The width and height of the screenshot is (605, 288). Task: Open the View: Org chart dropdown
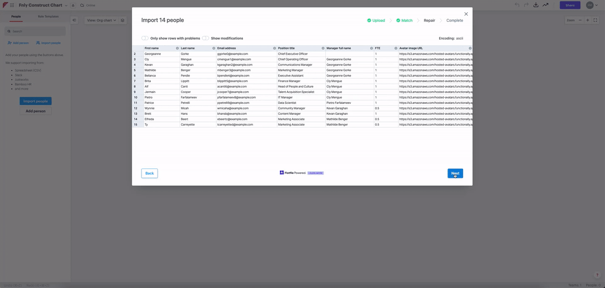[x=101, y=20]
